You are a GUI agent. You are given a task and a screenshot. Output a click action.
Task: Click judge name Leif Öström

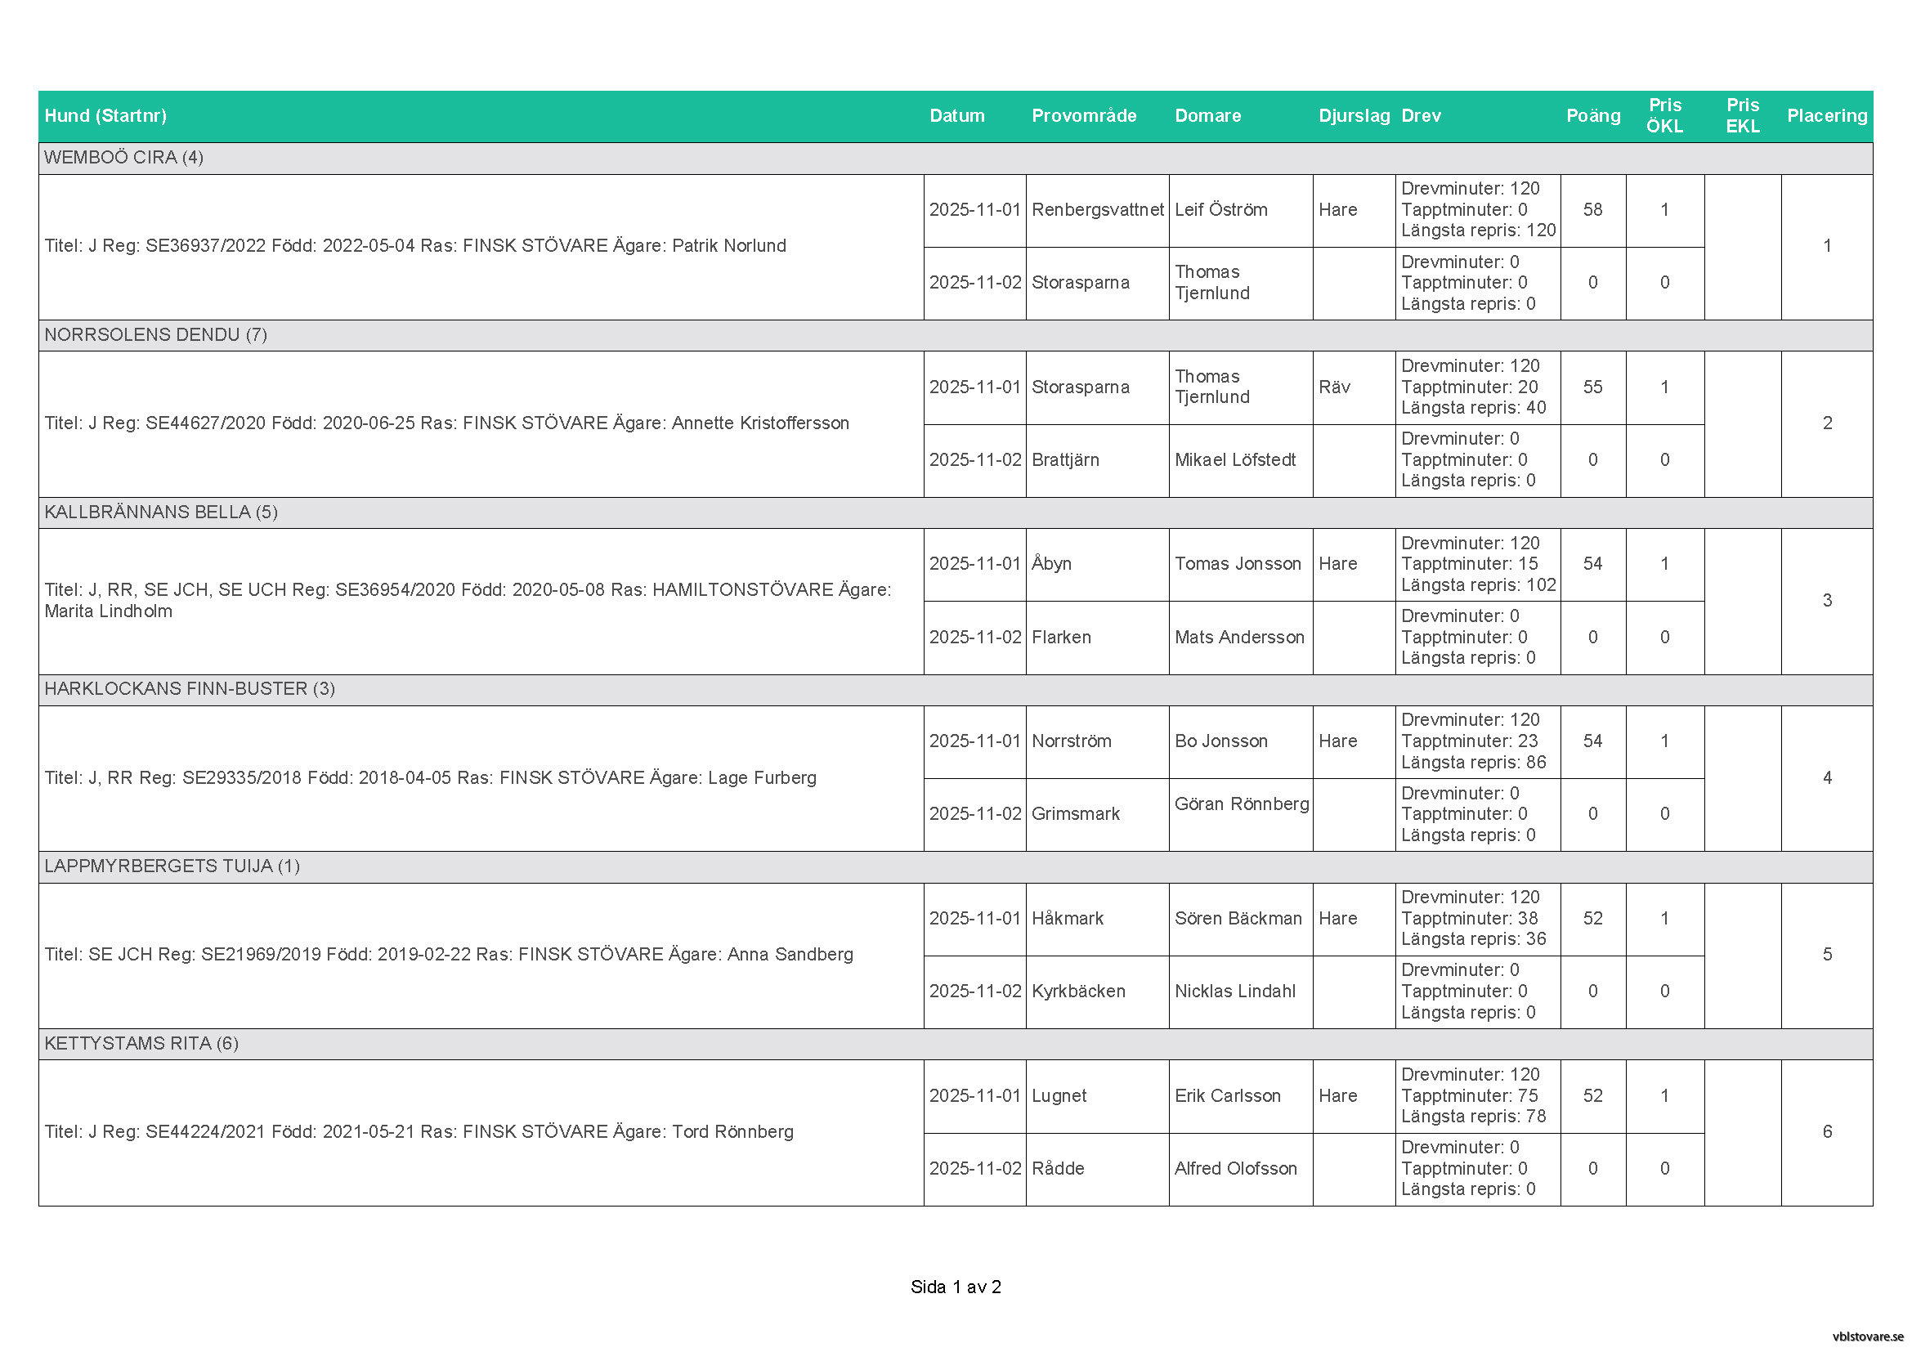click(1220, 210)
